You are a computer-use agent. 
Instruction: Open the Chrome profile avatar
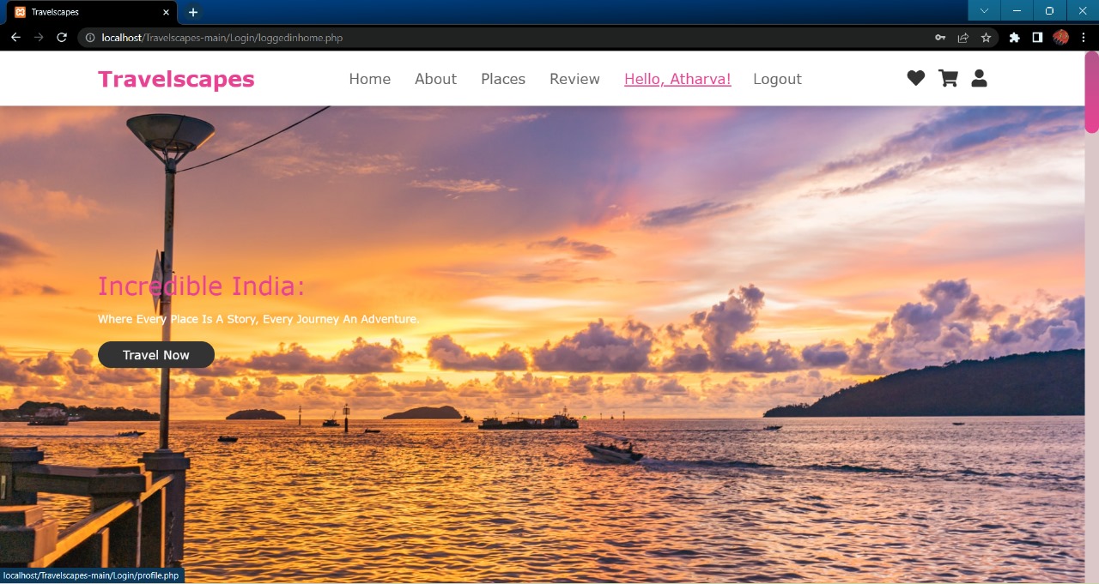pyautogui.click(x=1060, y=38)
